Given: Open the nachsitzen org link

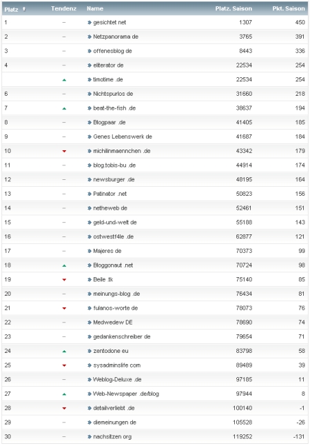Looking at the screenshot, I should pyautogui.click(x=112, y=436).
